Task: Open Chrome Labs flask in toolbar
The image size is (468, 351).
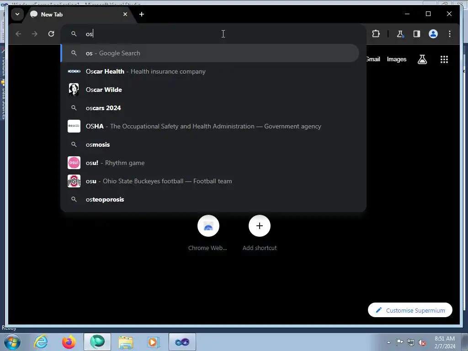Action: coord(400,34)
